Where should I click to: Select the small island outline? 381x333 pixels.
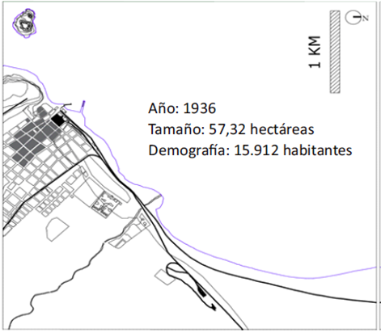coord(24,23)
